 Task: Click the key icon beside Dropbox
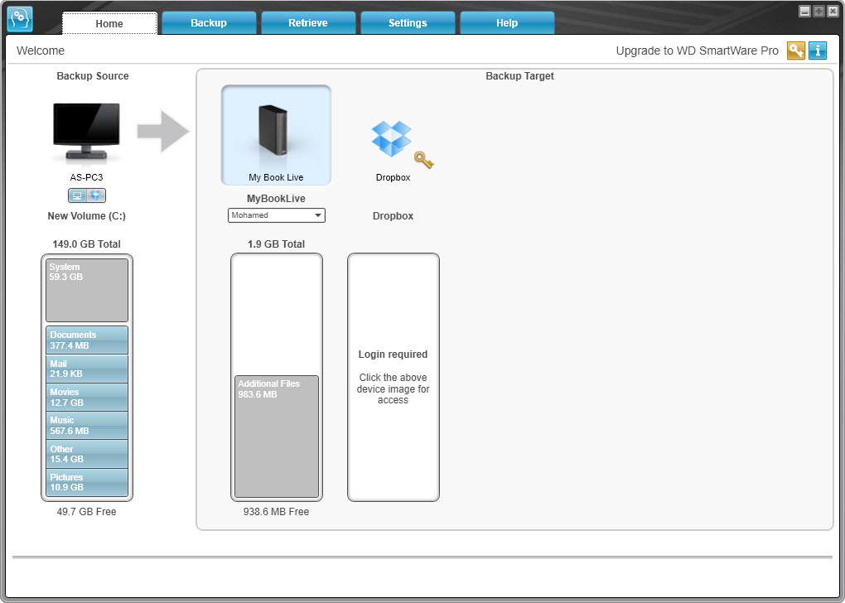pos(423,160)
